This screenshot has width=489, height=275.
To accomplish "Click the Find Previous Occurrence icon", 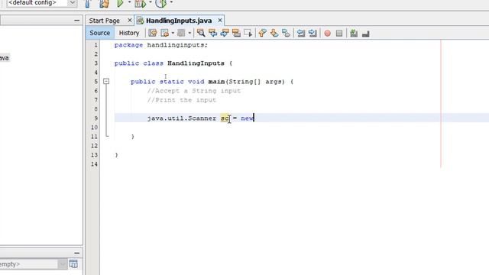I will [x=212, y=33].
